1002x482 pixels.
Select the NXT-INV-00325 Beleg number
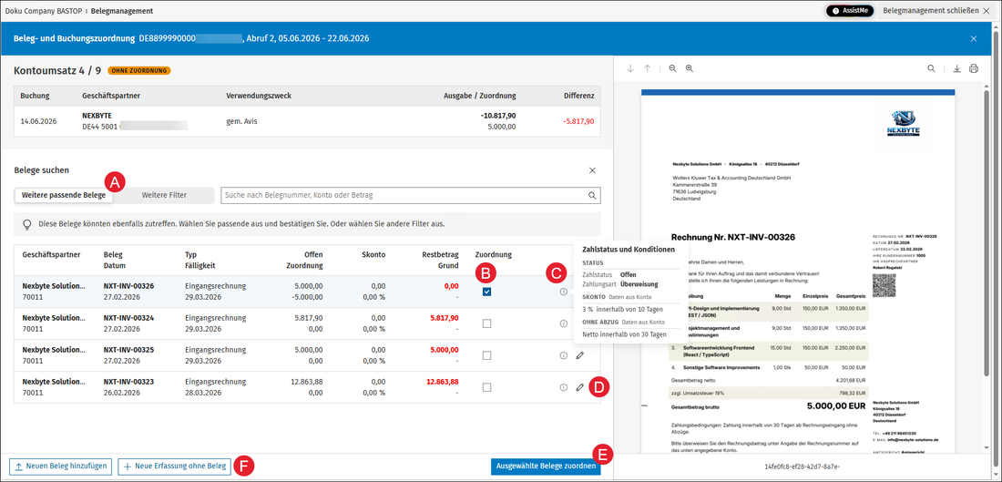tap(130, 350)
